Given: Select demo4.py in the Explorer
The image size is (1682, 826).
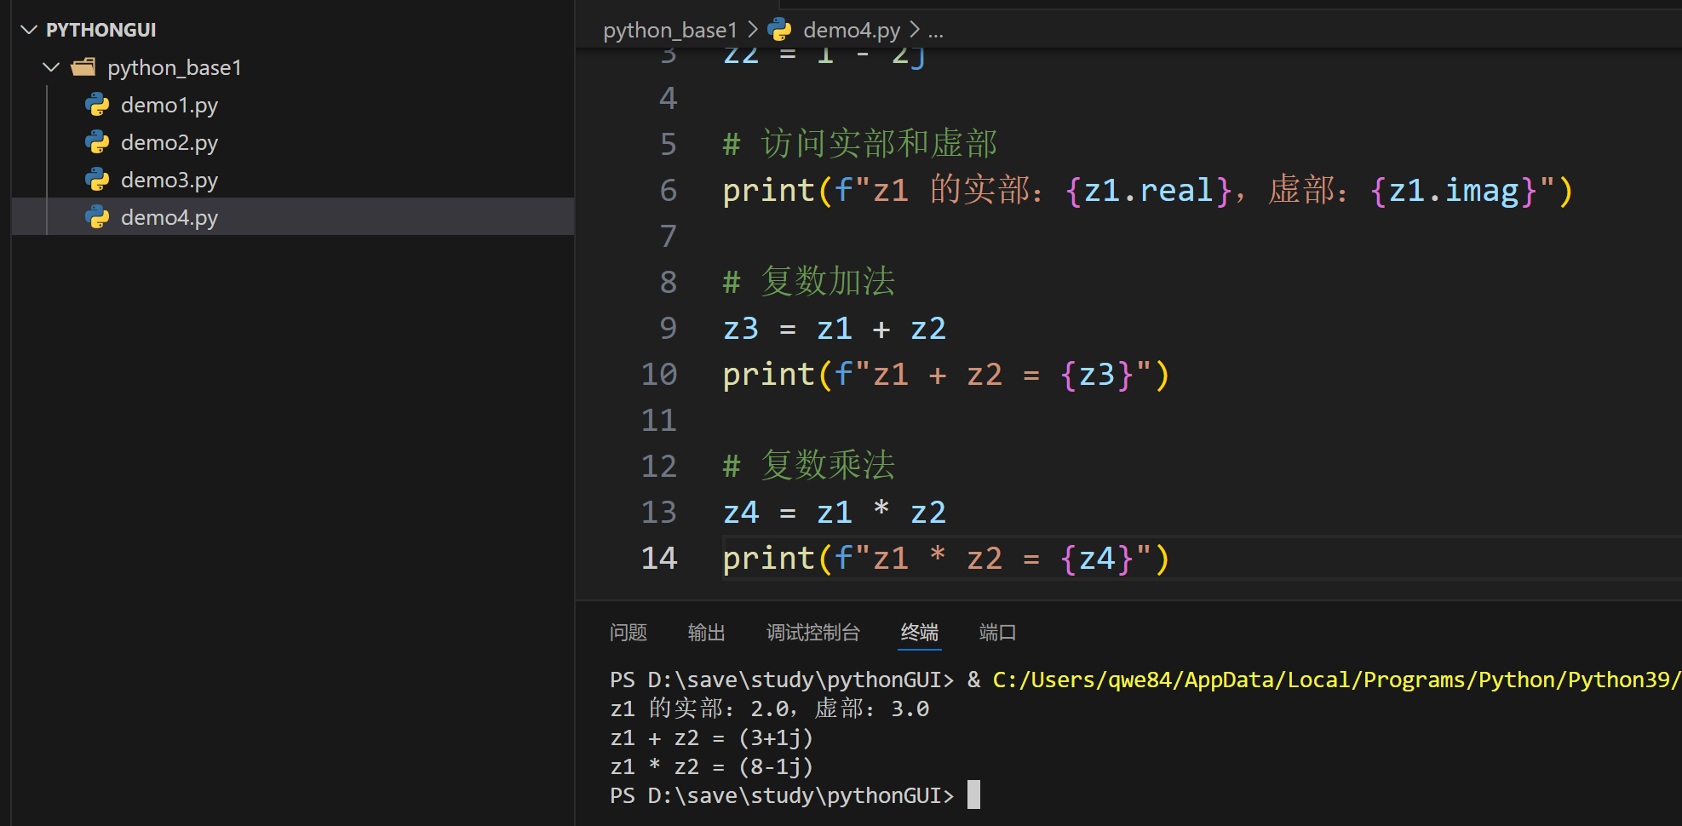Looking at the screenshot, I should pyautogui.click(x=169, y=216).
